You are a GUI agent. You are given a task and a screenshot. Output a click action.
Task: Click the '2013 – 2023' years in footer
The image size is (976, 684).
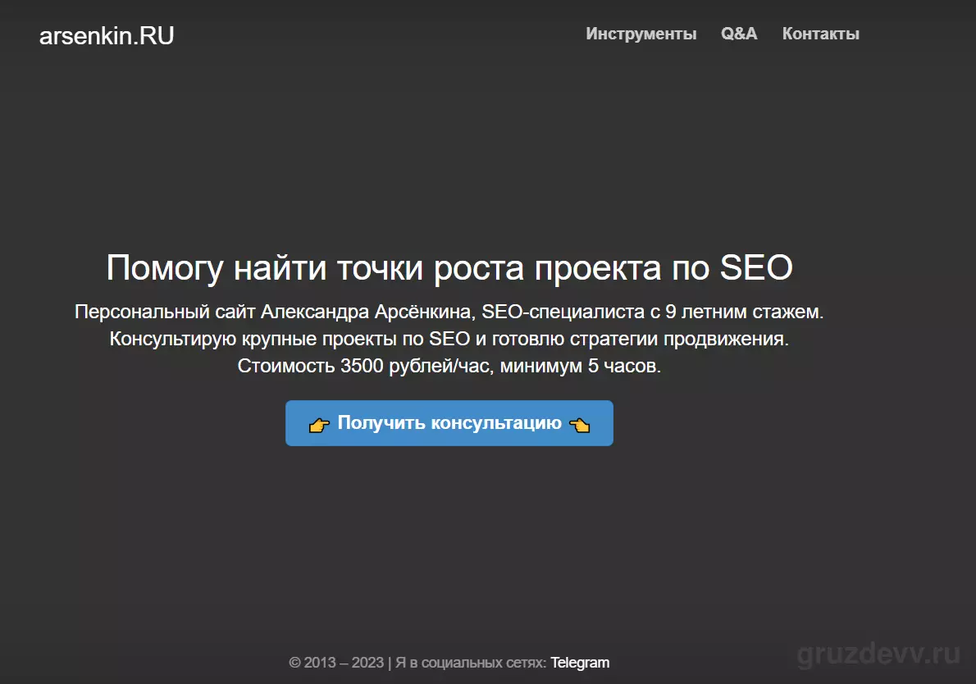tap(344, 663)
